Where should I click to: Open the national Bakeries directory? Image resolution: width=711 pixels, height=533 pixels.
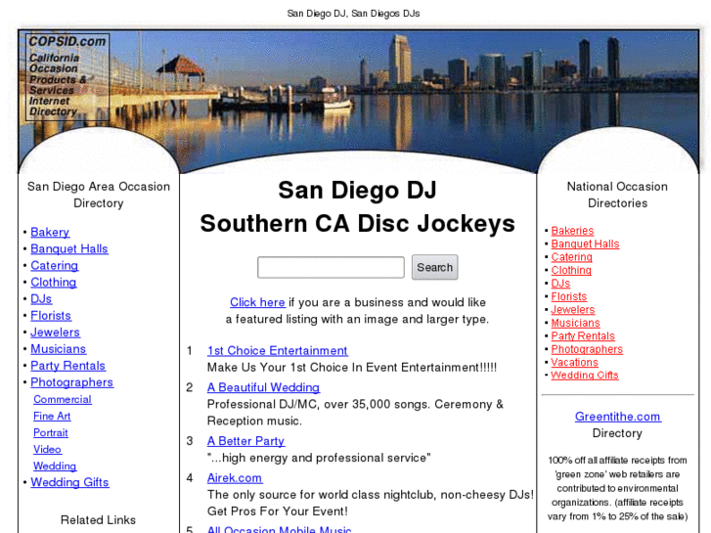pos(573,231)
